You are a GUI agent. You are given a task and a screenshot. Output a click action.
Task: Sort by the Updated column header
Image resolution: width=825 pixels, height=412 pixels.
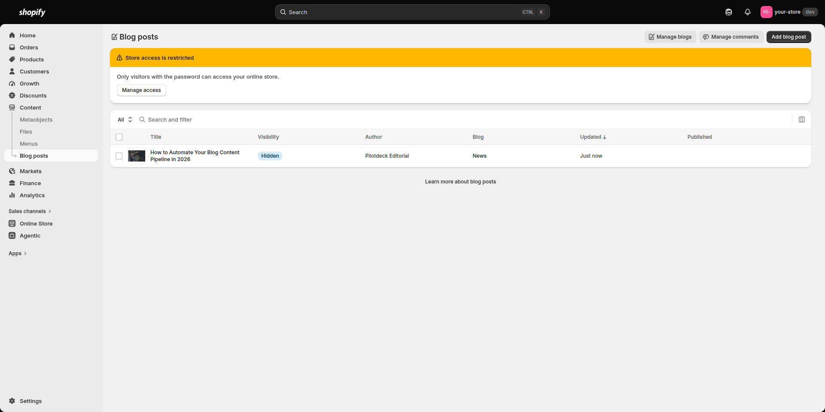(593, 137)
